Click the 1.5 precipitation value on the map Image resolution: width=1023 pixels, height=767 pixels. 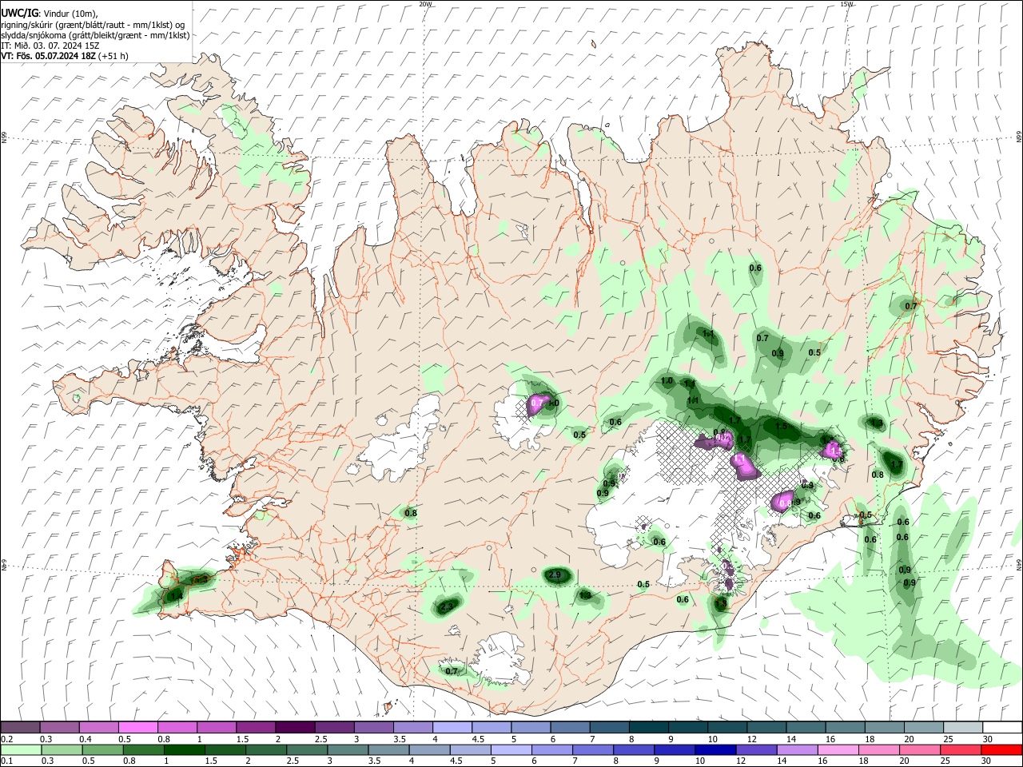[x=781, y=427]
